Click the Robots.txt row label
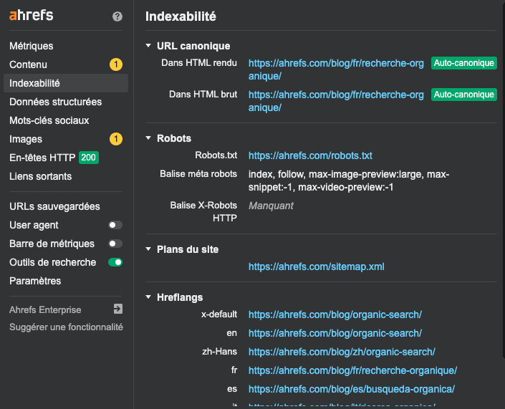 (x=216, y=155)
